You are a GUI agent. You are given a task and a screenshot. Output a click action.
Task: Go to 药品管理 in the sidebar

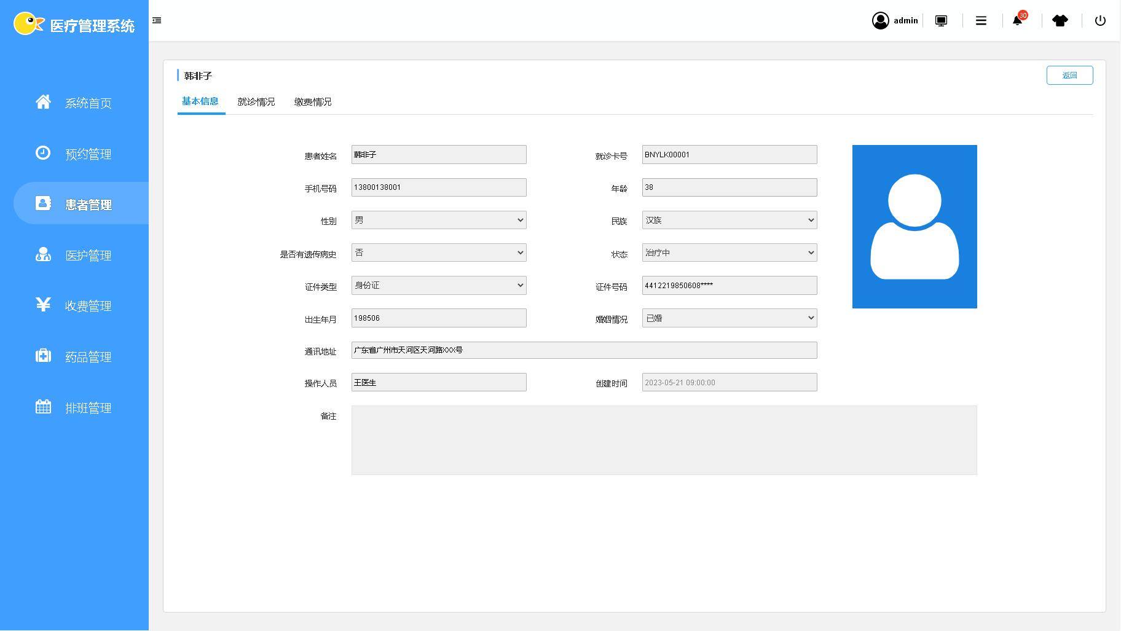[88, 357]
